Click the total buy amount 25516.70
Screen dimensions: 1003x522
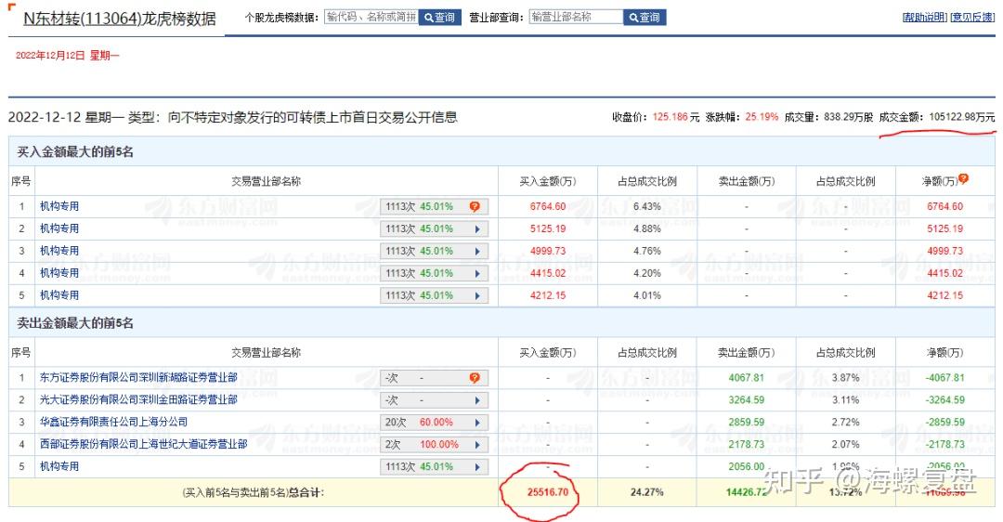[548, 492]
